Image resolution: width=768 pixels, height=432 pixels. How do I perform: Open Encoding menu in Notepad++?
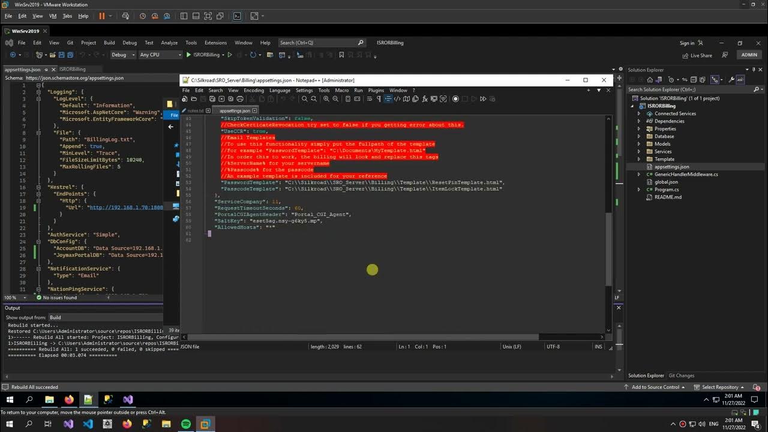click(254, 91)
